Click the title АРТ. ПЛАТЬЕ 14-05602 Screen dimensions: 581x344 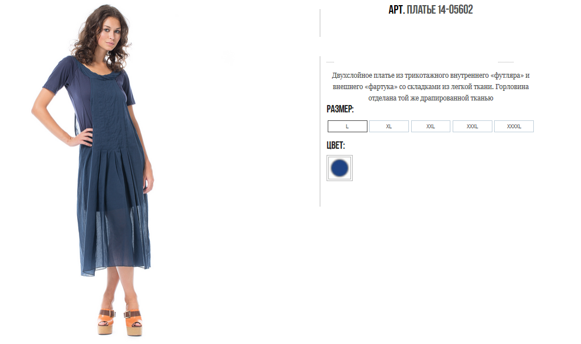coord(430,10)
